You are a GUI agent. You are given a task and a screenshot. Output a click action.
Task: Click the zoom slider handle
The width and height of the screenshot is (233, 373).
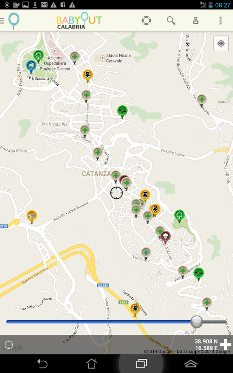(197, 322)
